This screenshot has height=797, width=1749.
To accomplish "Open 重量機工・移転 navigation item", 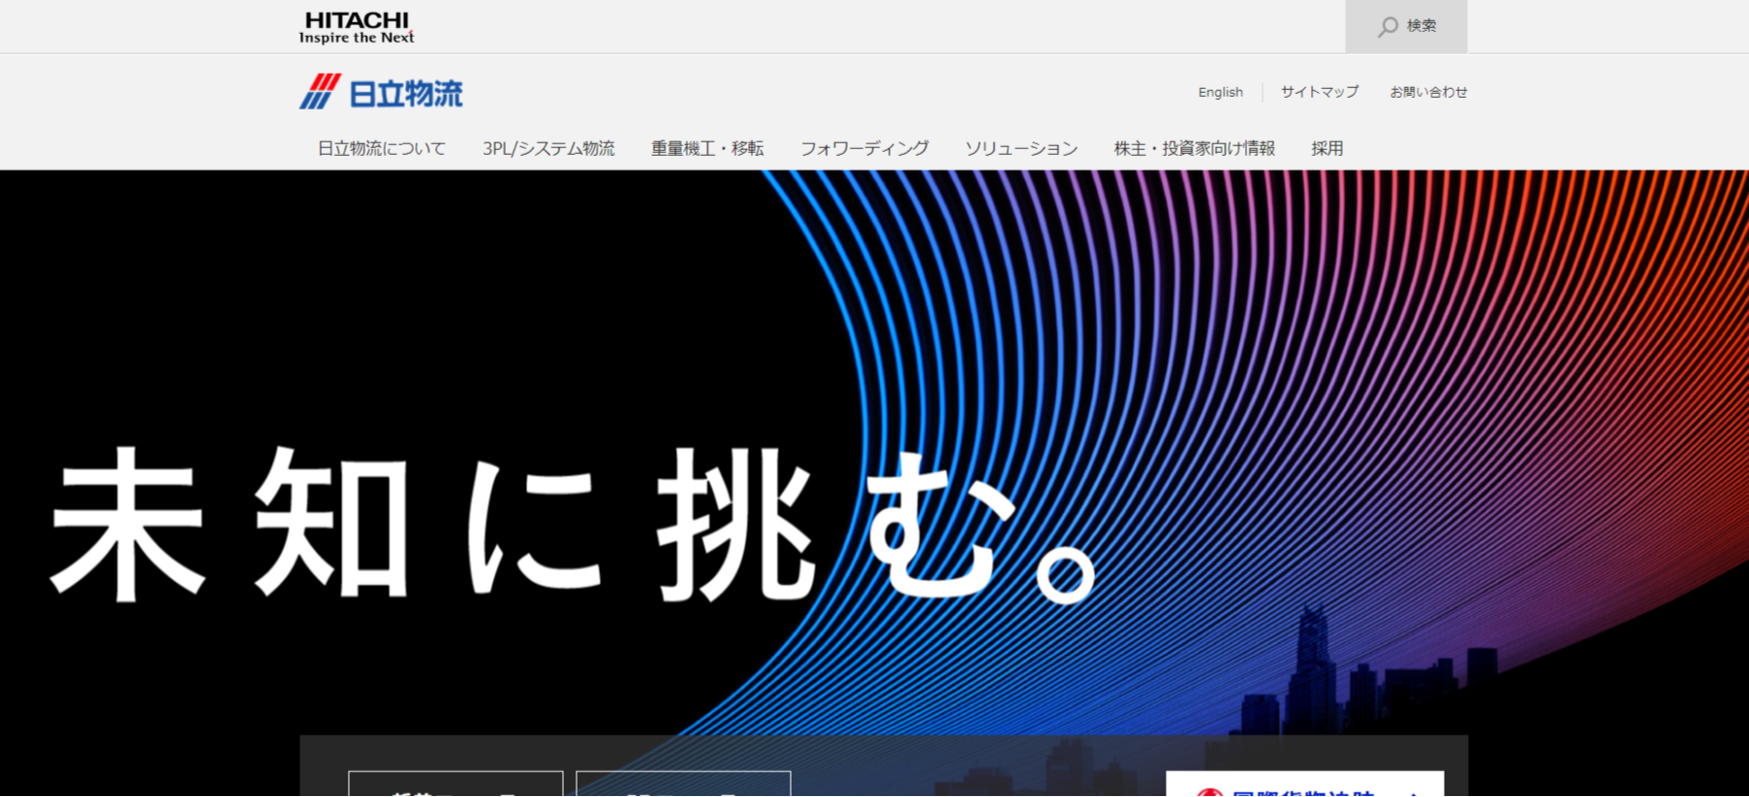I will 707,148.
